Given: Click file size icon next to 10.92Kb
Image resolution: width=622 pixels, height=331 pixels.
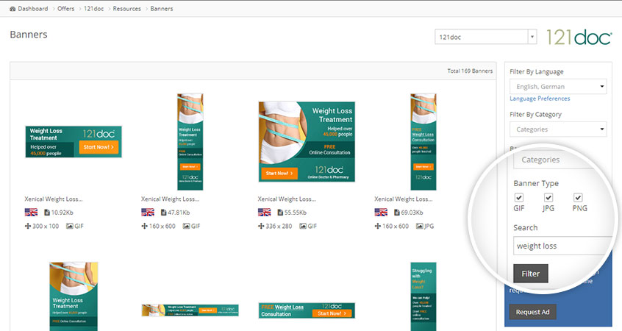Looking at the screenshot, I should click(x=47, y=213).
